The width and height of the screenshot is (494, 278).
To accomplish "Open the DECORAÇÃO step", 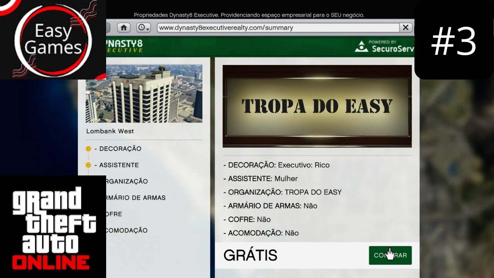I will (118, 149).
